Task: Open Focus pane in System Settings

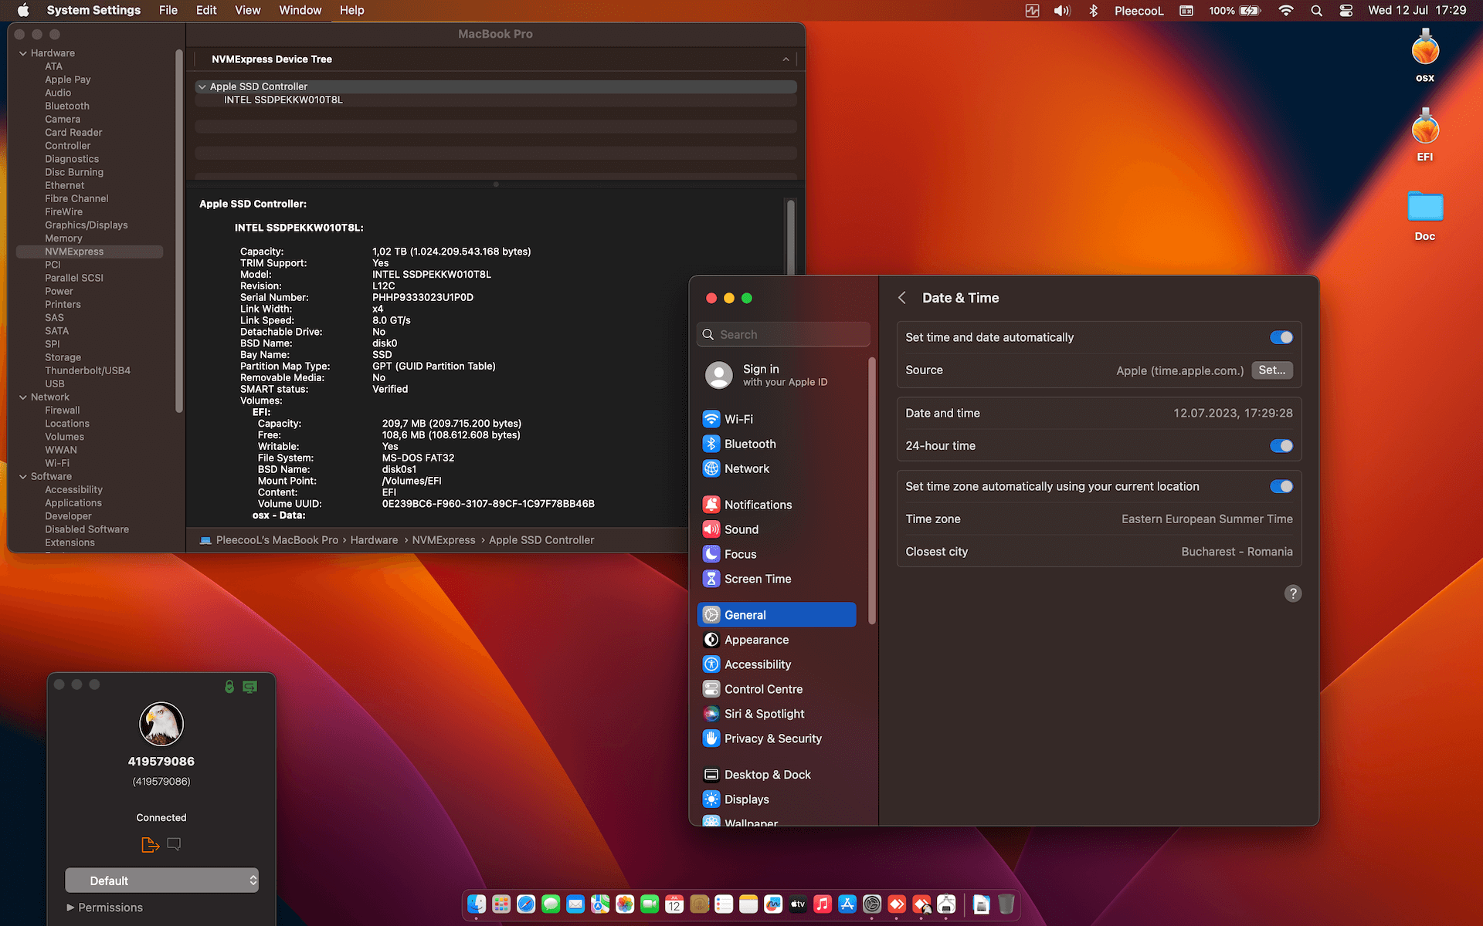Action: (x=776, y=554)
